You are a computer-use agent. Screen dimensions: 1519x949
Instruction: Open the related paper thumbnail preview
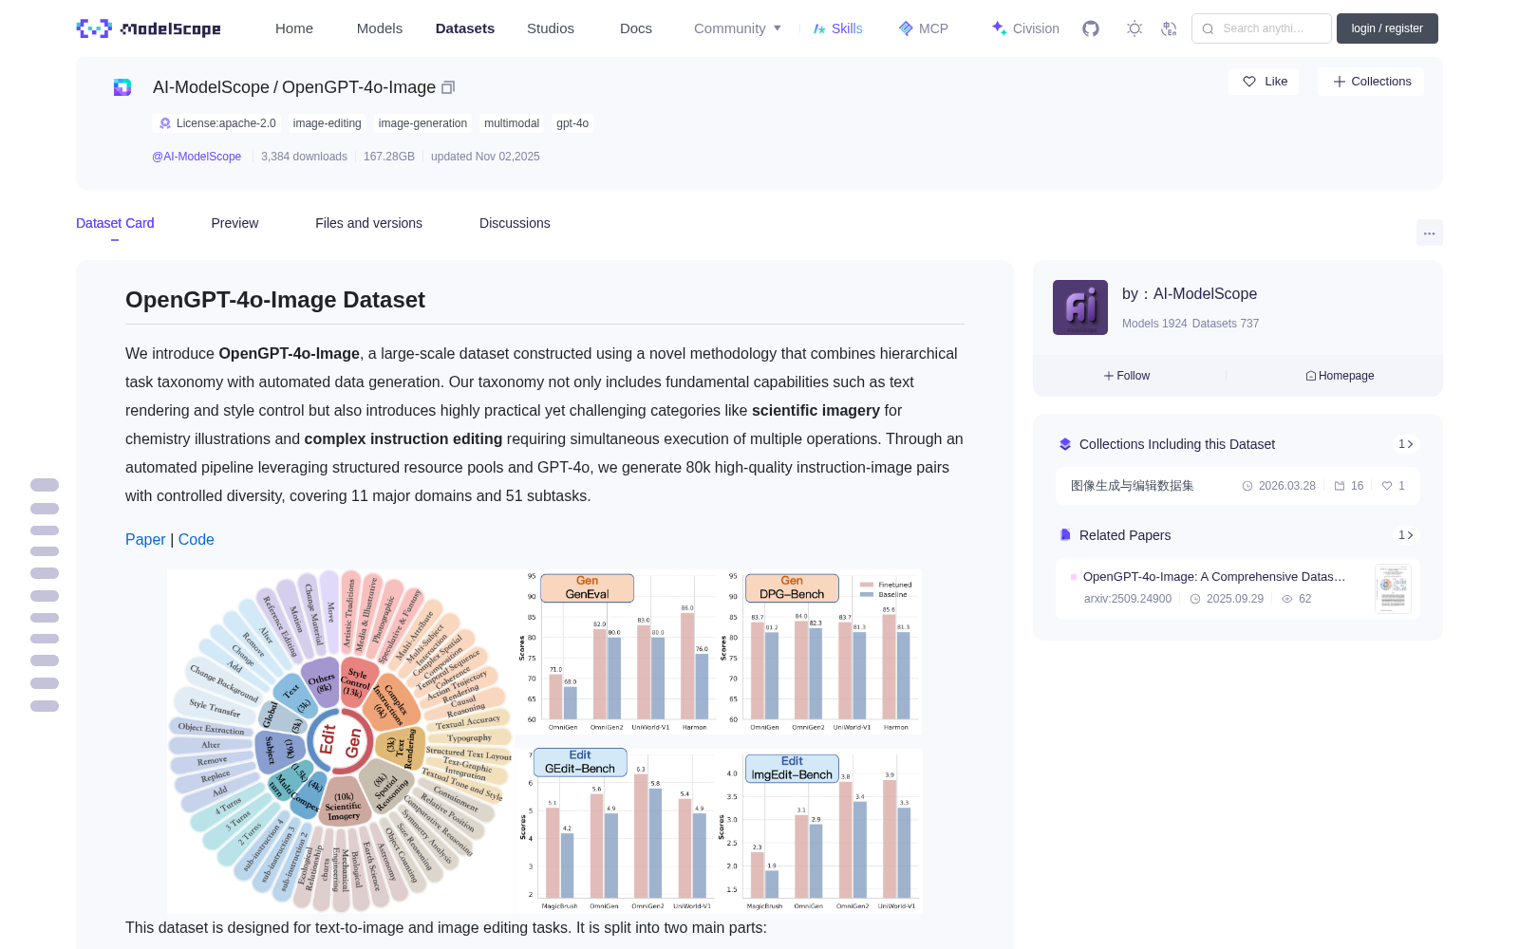click(1393, 588)
